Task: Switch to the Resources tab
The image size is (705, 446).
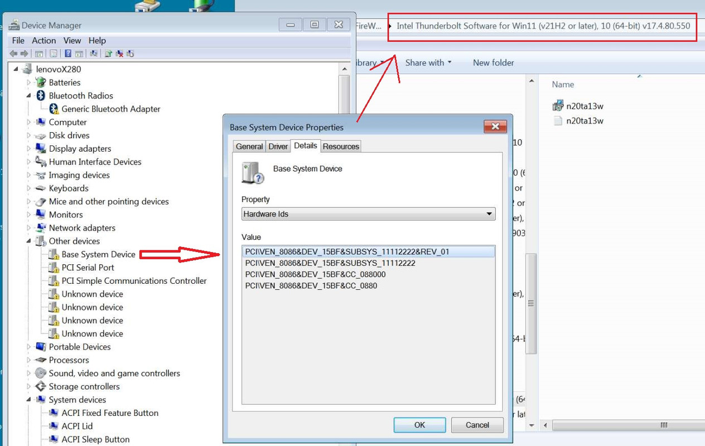Action: [341, 147]
